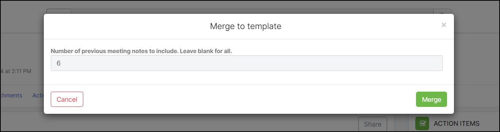Open the Attachments tab behind the dialog
Image resolution: width=500 pixels, height=132 pixels.
pyautogui.click(x=11, y=95)
